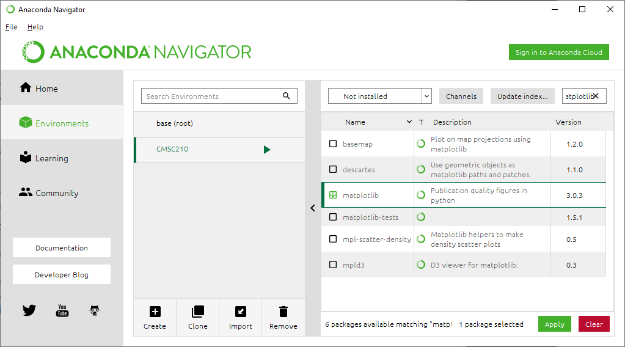Click the Learning book icon
625x347 pixels.
[26, 157]
